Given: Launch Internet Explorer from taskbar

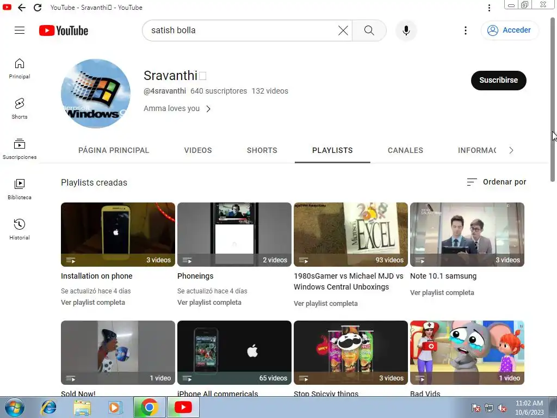Looking at the screenshot, I should coord(48,407).
